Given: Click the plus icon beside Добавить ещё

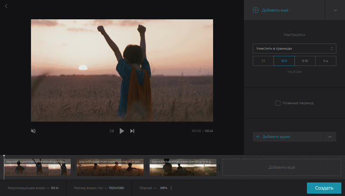Looking at the screenshot, I should coord(256,10).
